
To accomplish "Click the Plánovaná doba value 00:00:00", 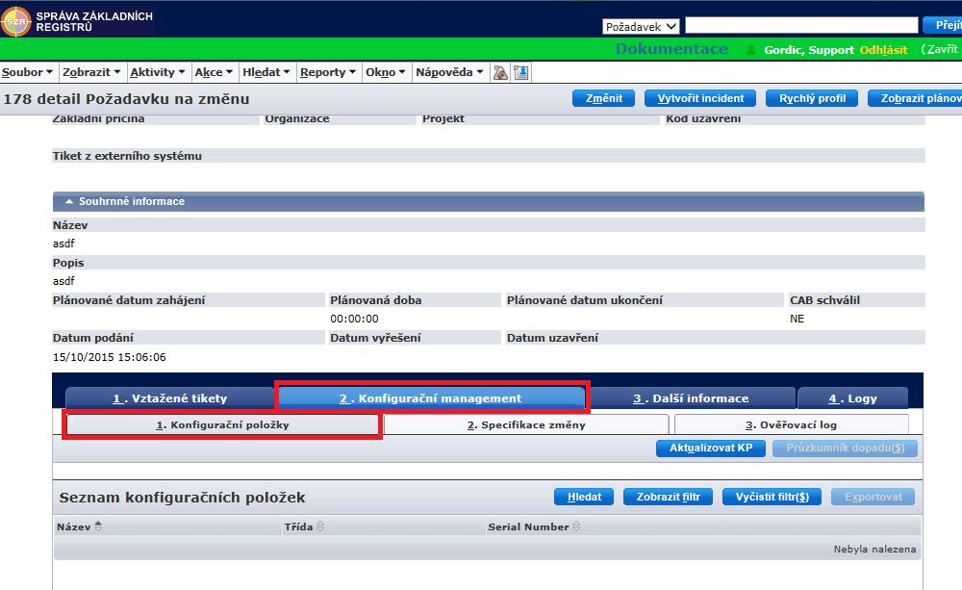I will pos(354,319).
